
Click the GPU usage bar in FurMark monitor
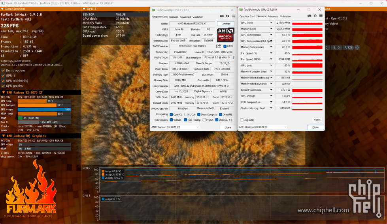[44, 109]
